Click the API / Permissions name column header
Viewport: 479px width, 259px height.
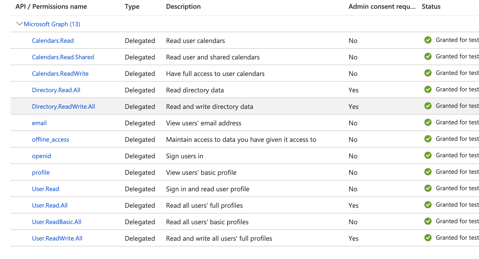coord(51,7)
